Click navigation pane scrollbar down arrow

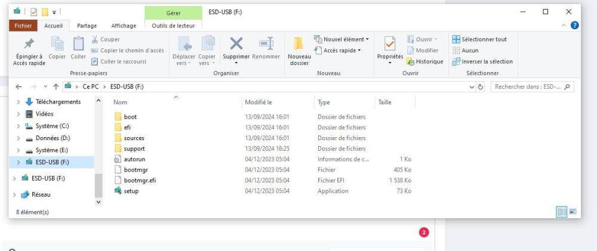pos(99,202)
